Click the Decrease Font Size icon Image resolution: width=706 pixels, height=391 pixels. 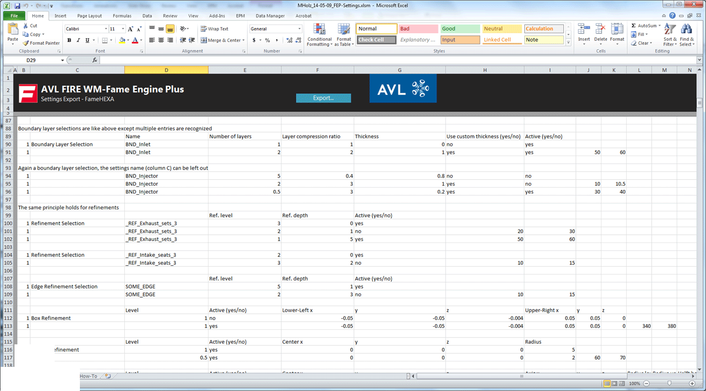(x=139, y=29)
